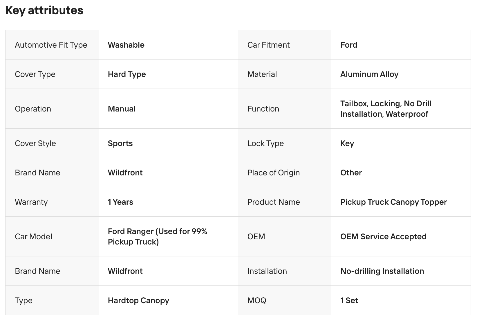Select the "1 Years" warranty value
Viewport: 477px width, 320px height.
[120, 202]
